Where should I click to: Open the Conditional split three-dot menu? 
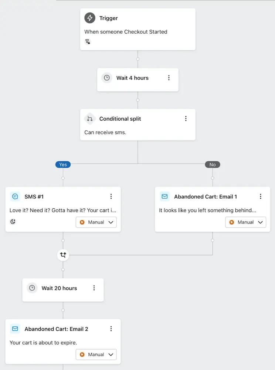pos(186,118)
